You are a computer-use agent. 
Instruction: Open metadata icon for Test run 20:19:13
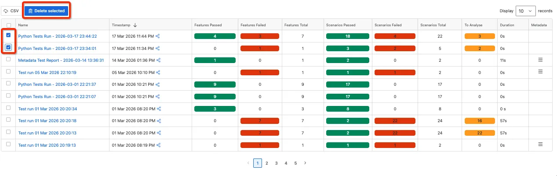(x=540, y=144)
